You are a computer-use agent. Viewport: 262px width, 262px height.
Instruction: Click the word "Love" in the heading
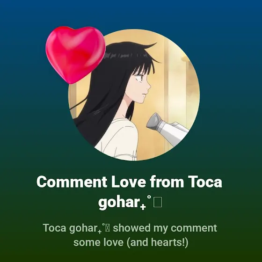pos(129,182)
